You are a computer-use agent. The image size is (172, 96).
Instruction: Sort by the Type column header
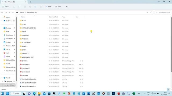[x=64, y=17]
